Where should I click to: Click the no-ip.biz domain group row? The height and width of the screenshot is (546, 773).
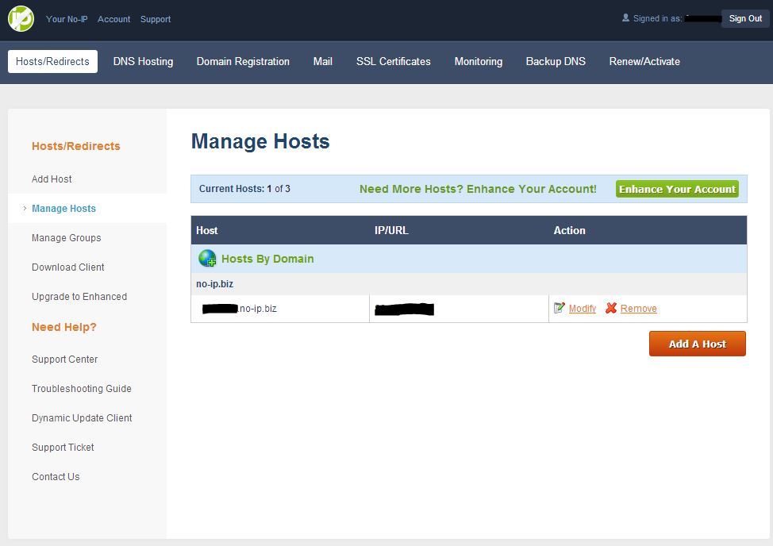[469, 284]
